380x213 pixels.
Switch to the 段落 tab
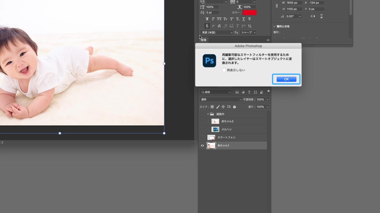pyautogui.click(x=203, y=40)
